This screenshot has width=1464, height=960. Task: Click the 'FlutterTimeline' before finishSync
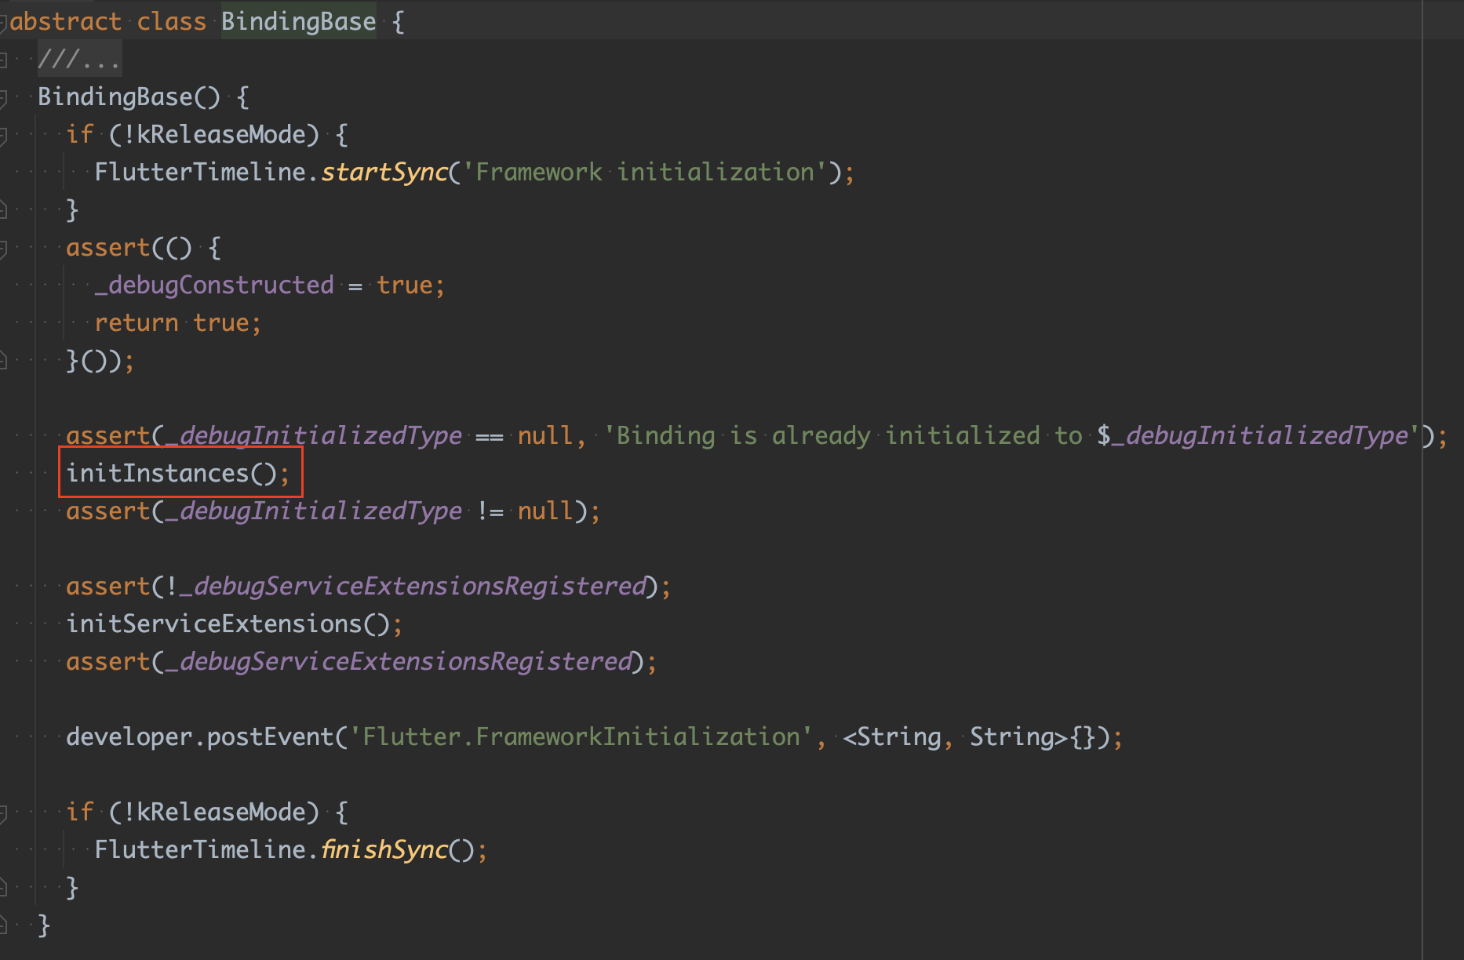[x=200, y=850]
